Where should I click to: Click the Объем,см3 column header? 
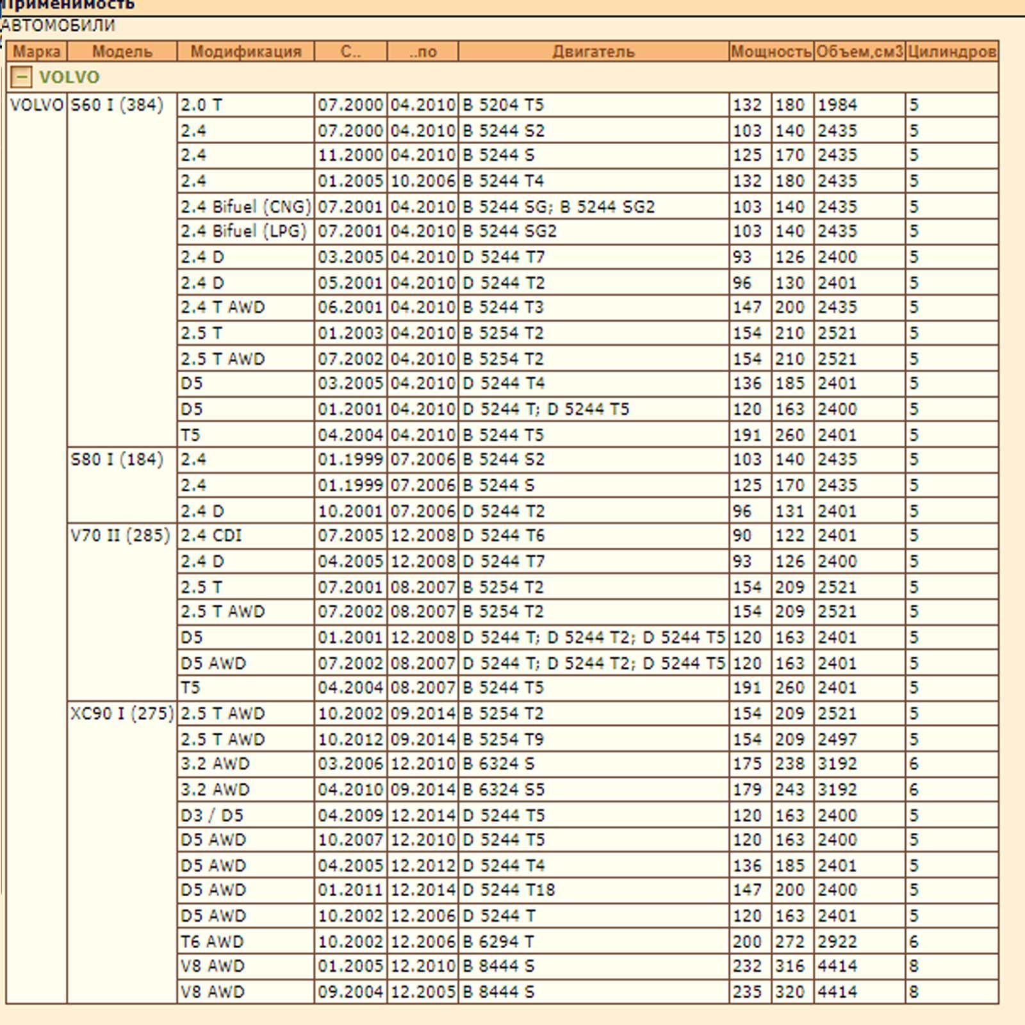coord(860,51)
